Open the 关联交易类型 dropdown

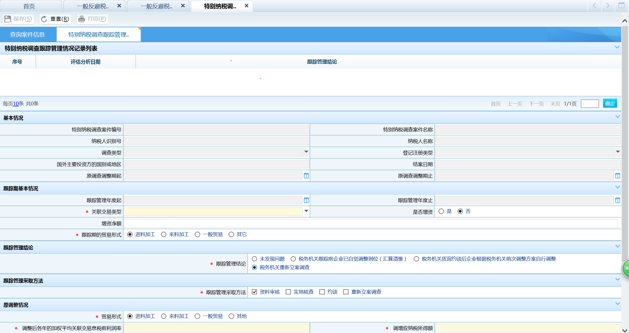(306, 211)
